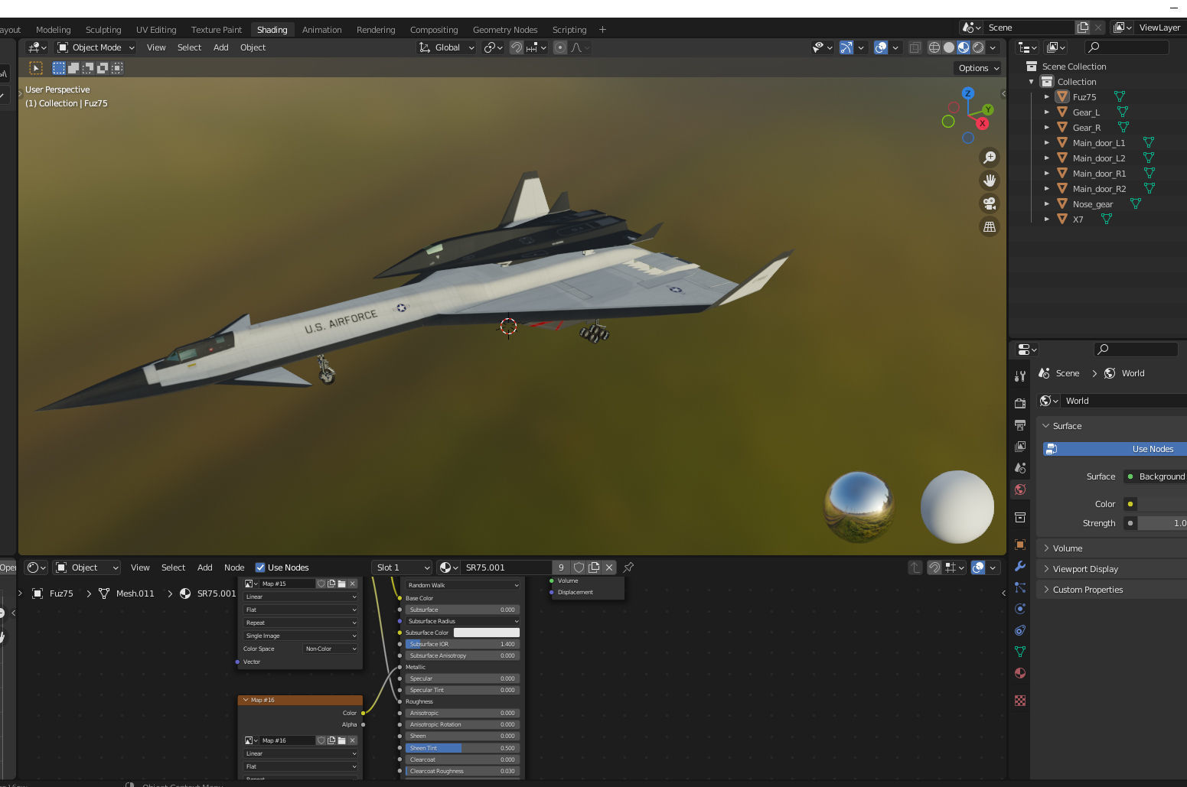Adjust the world Strength slider
Viewport: 1187px width, 787px height.
point(1162,523)
